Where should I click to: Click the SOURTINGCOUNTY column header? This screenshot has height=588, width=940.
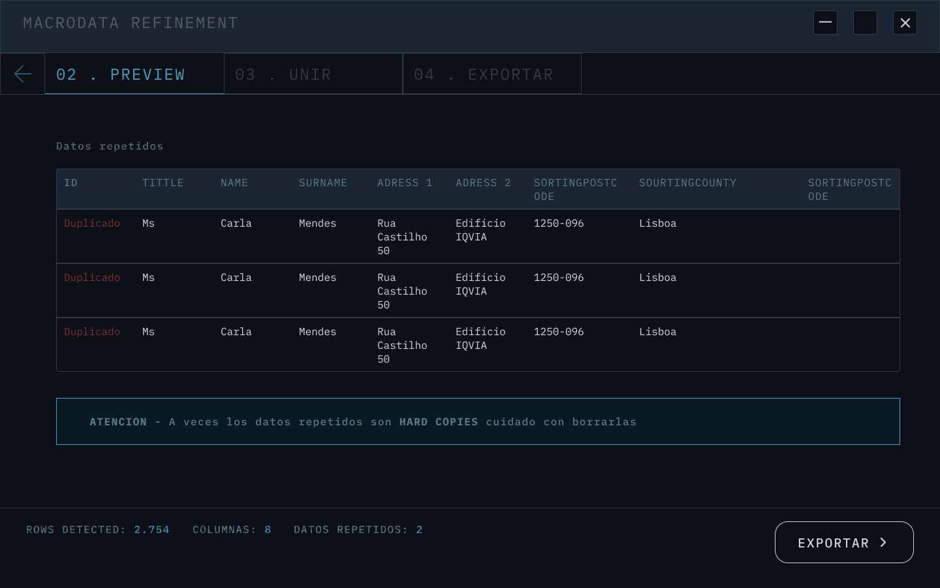click(687, 183)
